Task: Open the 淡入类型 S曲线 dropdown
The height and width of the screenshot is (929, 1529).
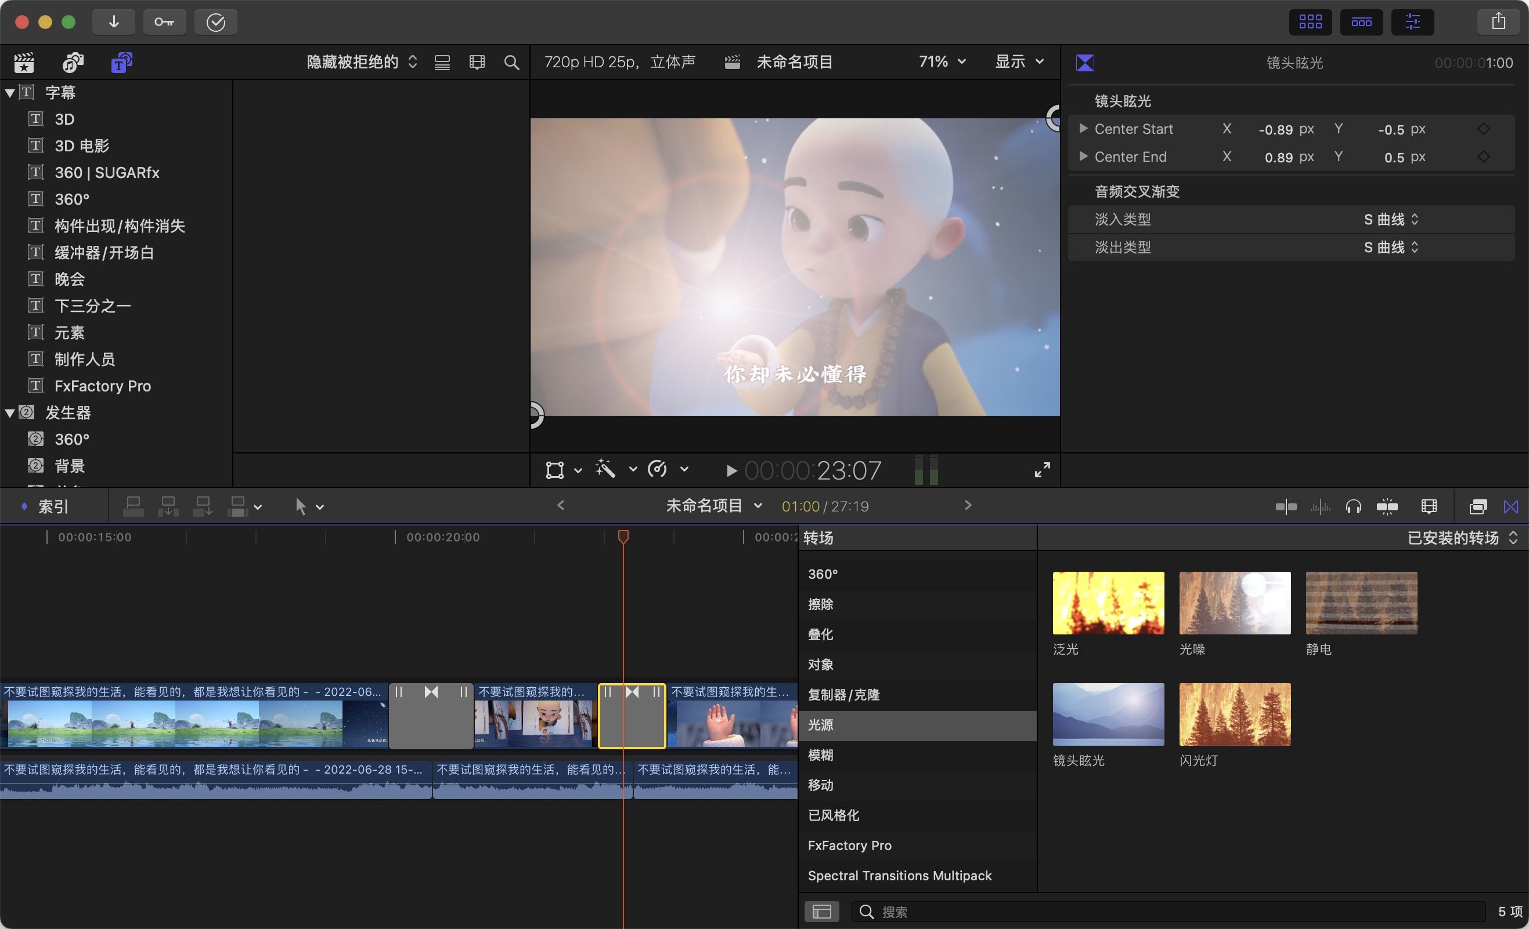Action: coord(1390,219)
